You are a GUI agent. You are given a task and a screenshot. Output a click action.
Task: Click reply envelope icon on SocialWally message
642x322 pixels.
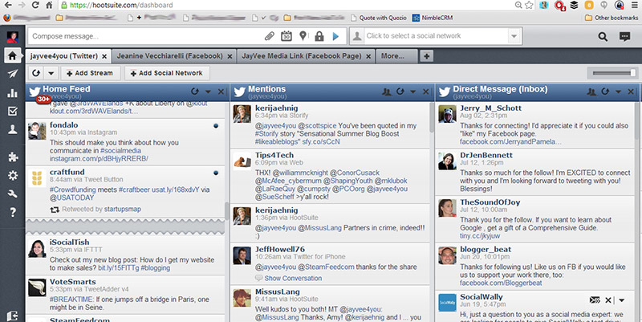coord(595,300)
